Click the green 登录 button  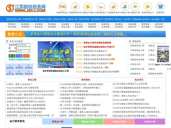tap(12, 56)
